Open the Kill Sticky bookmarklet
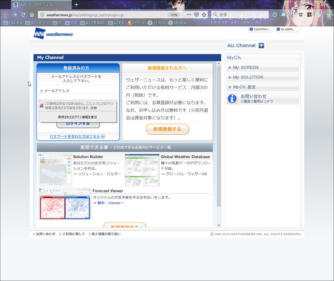The width and height of the screenshot is (334, 281). (x=178, y=23)
